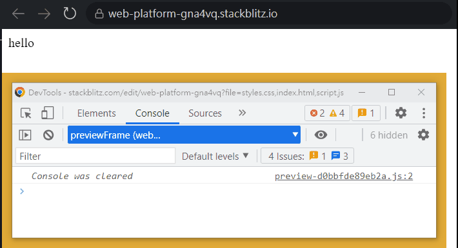Reload the page with browser refresh icon
This screenshot has height=248, width=458.
click(x=70, y=14)
